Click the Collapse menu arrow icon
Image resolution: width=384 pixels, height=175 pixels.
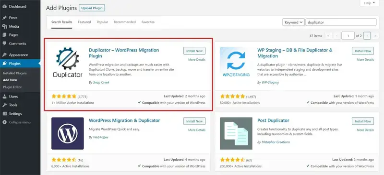(4, 122)
